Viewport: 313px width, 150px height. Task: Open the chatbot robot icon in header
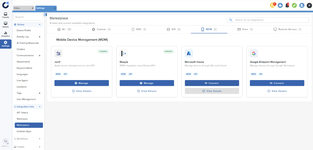[280, 5]
